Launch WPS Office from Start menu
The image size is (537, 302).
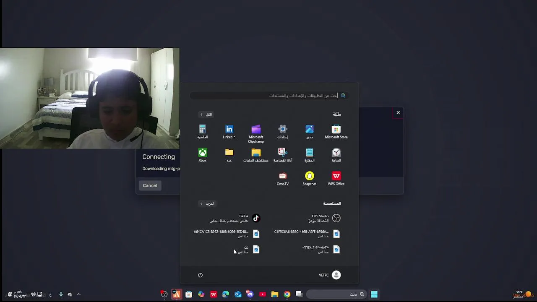coord(336,179)
